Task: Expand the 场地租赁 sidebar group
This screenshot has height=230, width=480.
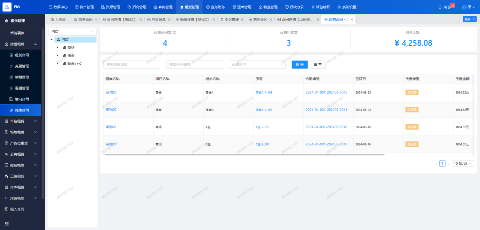Action: 36,132
